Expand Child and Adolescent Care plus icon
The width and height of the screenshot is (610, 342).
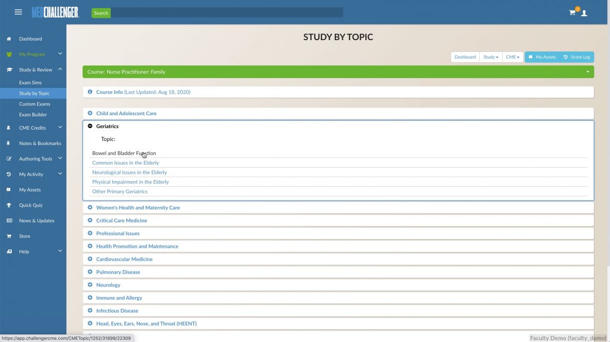click(90, 113)
